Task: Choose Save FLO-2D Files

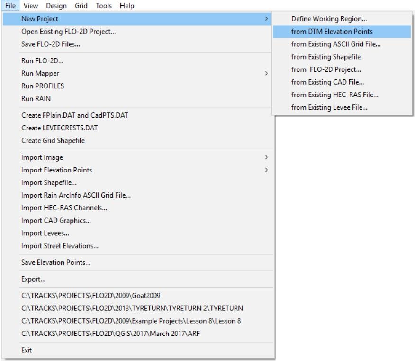Action: pos(51,44)
